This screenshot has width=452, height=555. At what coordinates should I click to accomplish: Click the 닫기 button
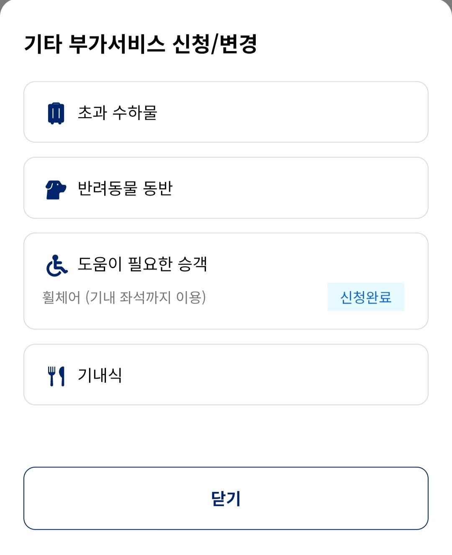point(226,498)
